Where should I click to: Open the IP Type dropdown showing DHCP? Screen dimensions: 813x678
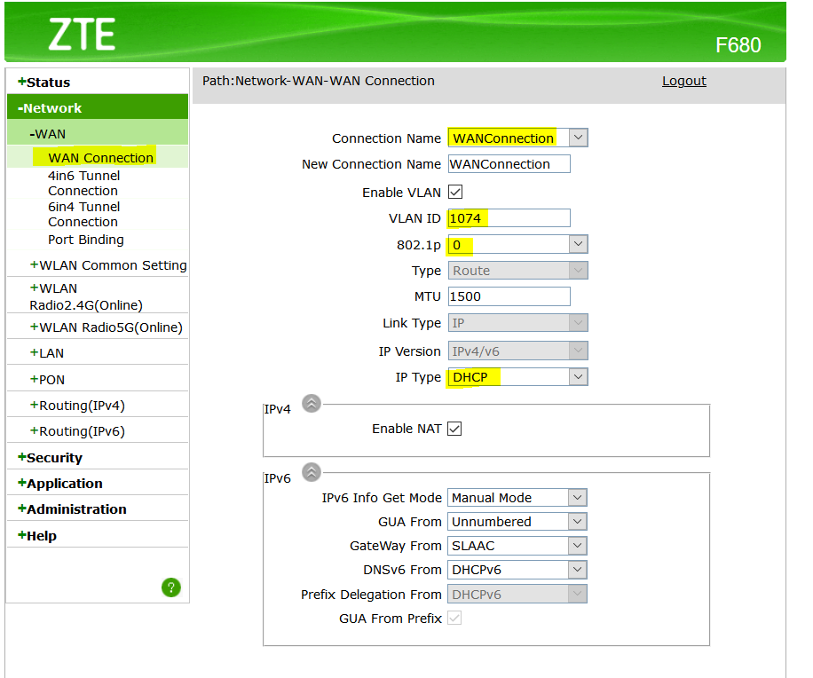click(x=518, y=377)
